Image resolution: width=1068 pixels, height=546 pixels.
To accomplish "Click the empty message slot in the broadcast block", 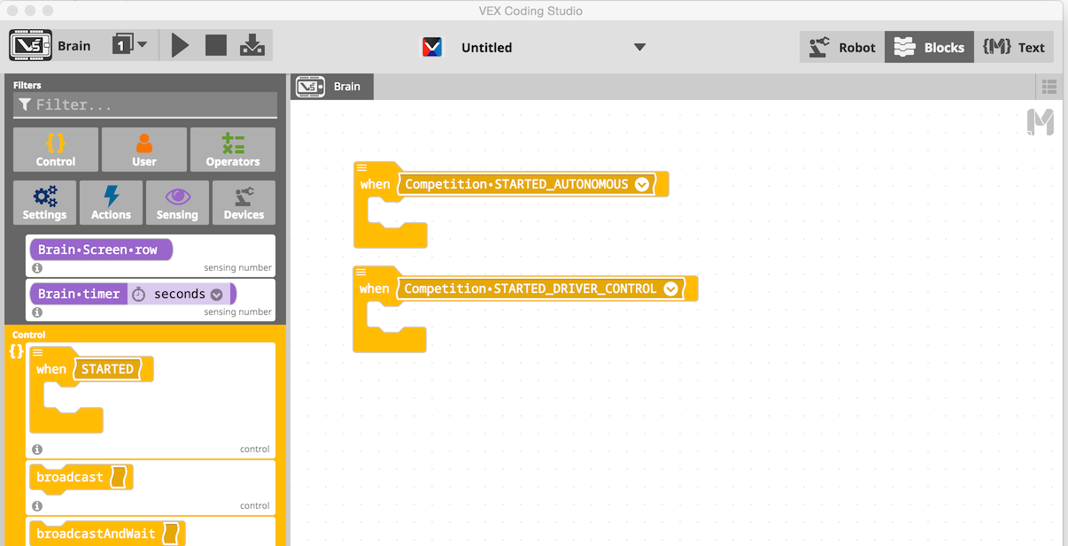I will click(120, 478).
